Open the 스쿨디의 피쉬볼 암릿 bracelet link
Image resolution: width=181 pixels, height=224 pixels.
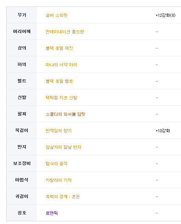point(66,114)
